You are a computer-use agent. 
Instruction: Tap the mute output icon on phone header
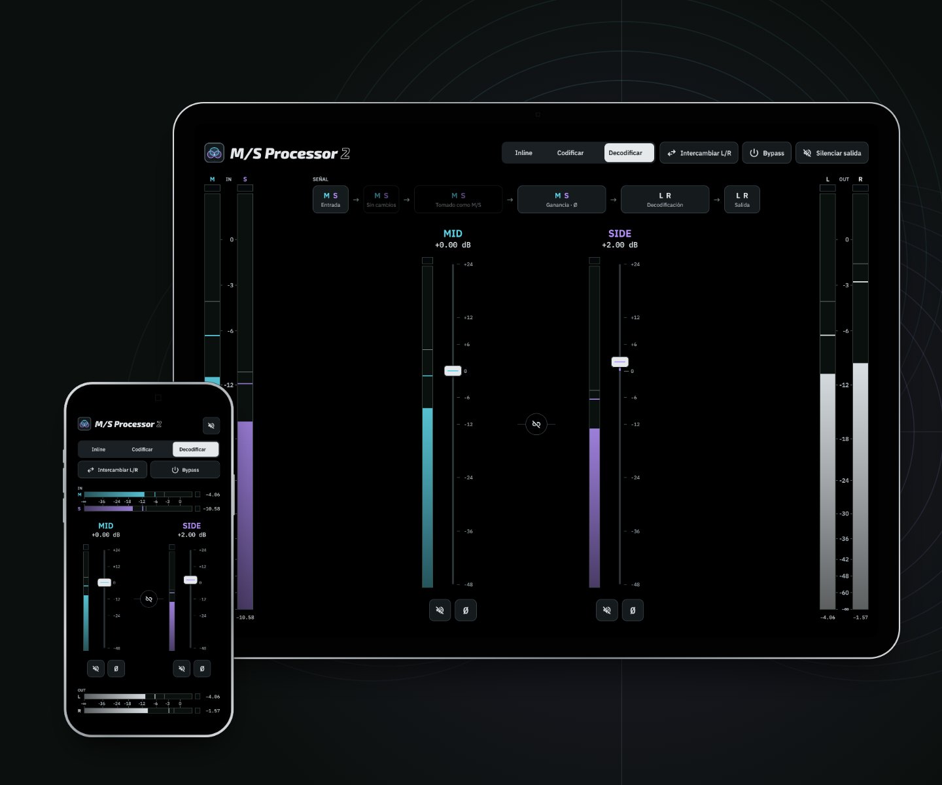click(x=211, y=425)
